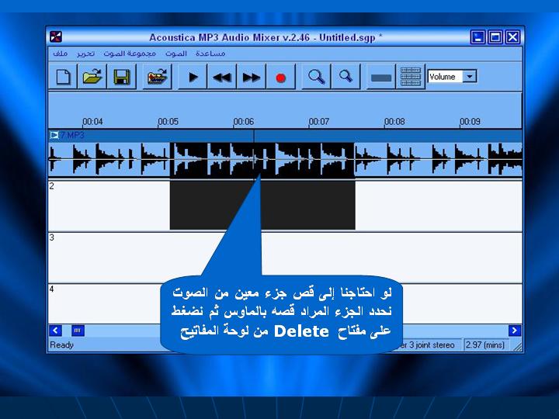
Task: Click the horizontal scrollbar thumb
Action: click(x=78, y=331)
